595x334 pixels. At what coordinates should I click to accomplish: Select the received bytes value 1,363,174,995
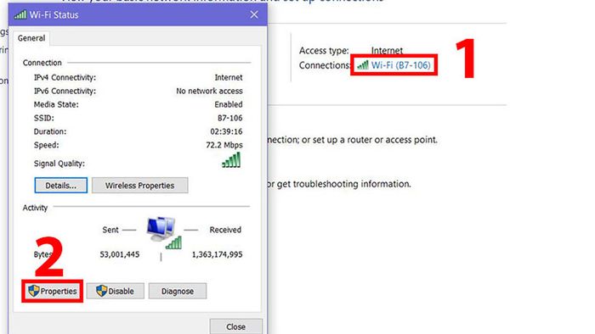coord(217,254)
